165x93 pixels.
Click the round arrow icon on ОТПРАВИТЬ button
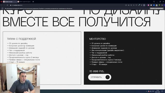point(108,77)
